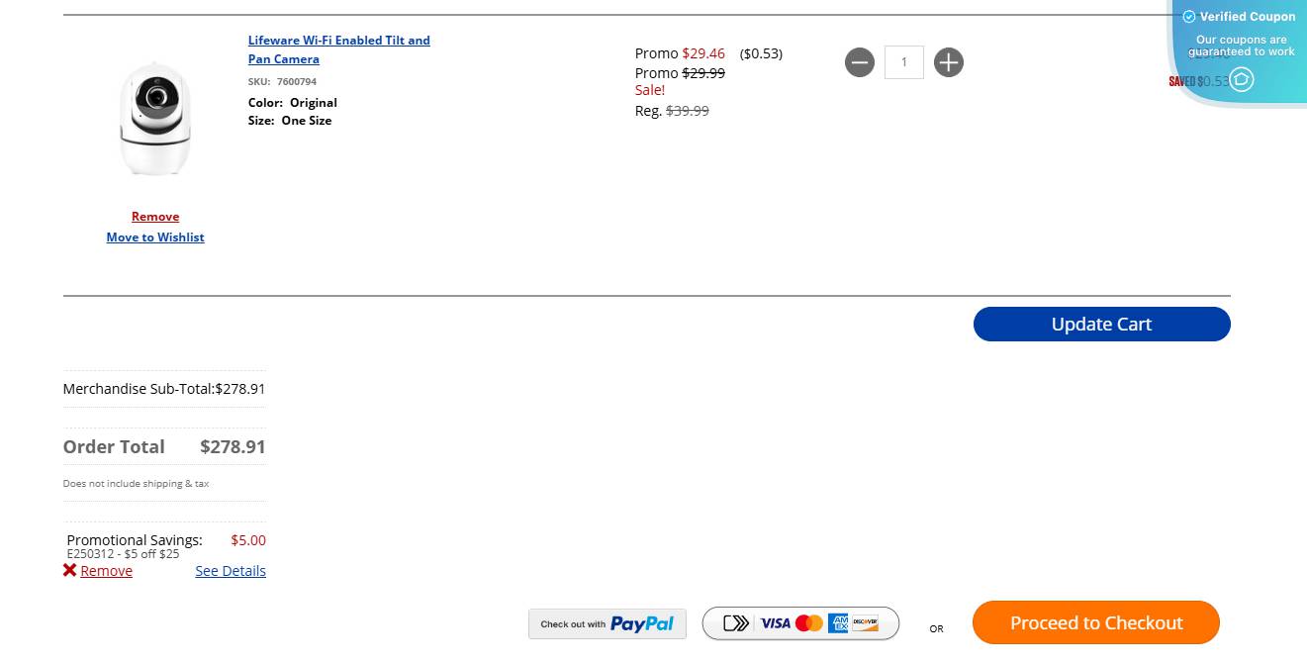Image resolution: width=1307 pixels, height=663 pixels.
Task: Check out with PayPal
Action: point(607,623)
